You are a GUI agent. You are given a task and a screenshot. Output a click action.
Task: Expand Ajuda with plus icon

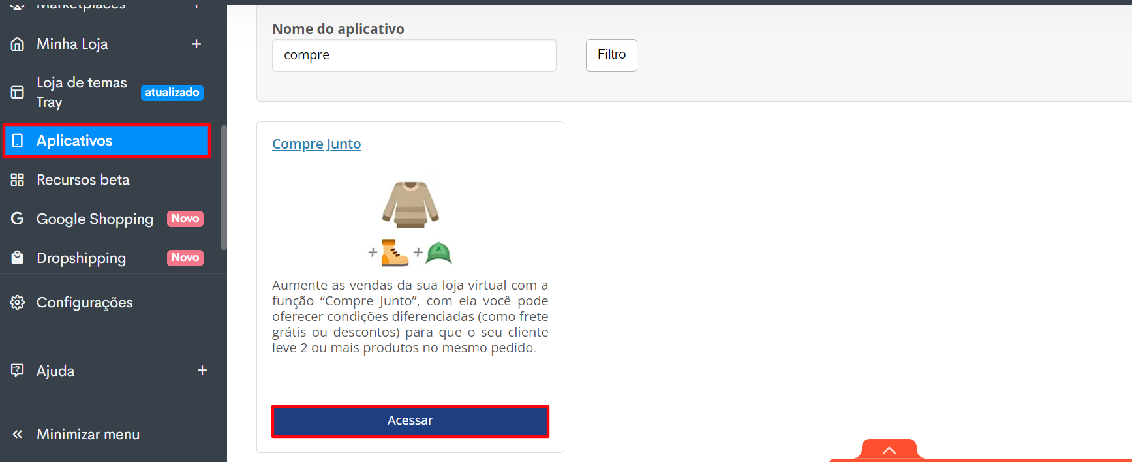click(202, 370)
